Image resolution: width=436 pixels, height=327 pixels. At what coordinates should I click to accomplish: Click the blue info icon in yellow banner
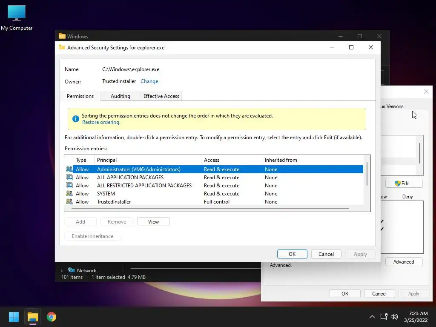coord(76,119)
